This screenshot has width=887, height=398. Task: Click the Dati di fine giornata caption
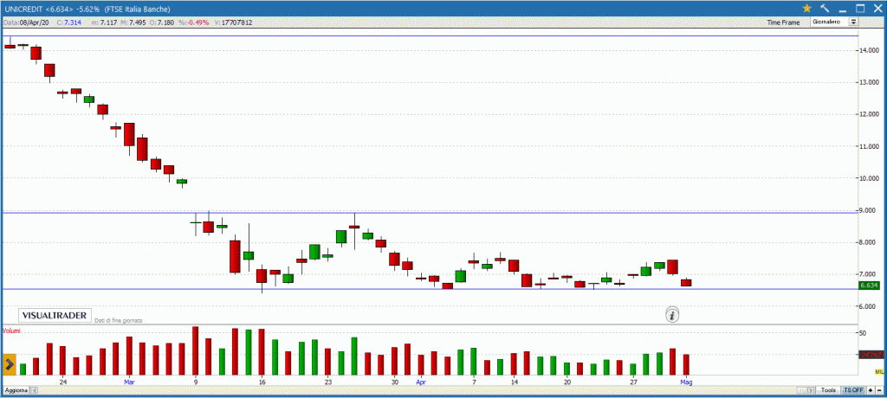pyautogui.click(x=118, y=320)
